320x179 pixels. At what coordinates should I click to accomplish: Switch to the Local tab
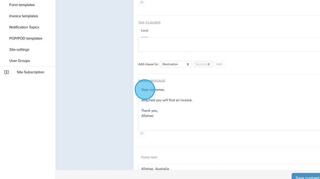point(145,31)
